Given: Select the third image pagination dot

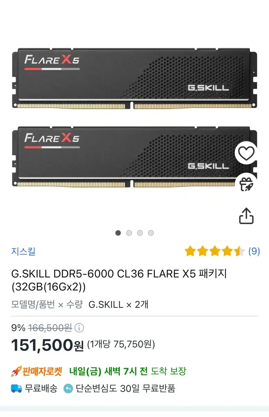Looking at the screenshot, I should click(x=140, y=233).
